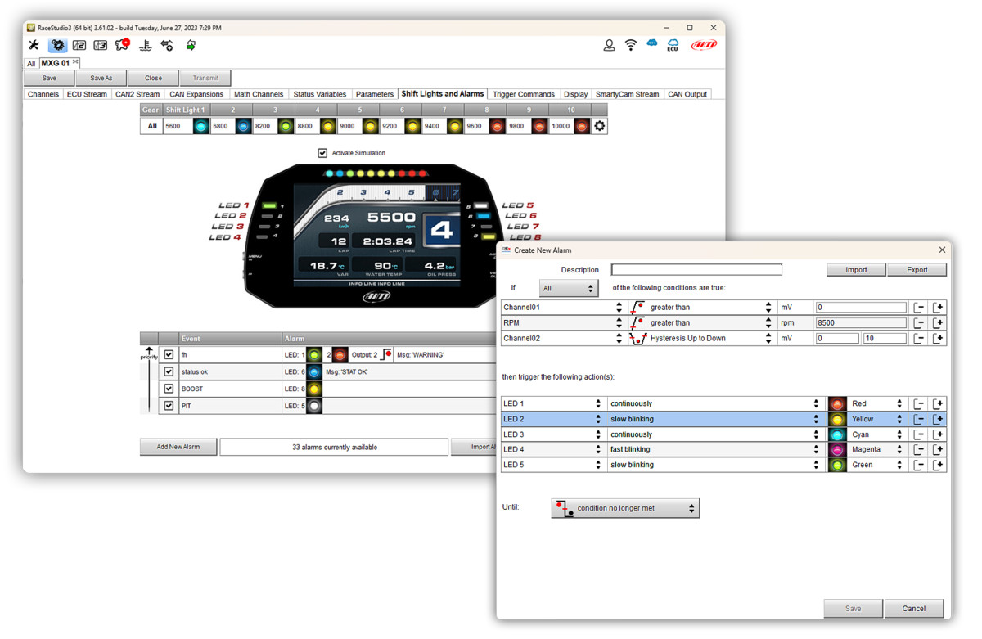982x639 pixels.
Task: Open the third display layout toolbar icon
Action: click(101, 46)
